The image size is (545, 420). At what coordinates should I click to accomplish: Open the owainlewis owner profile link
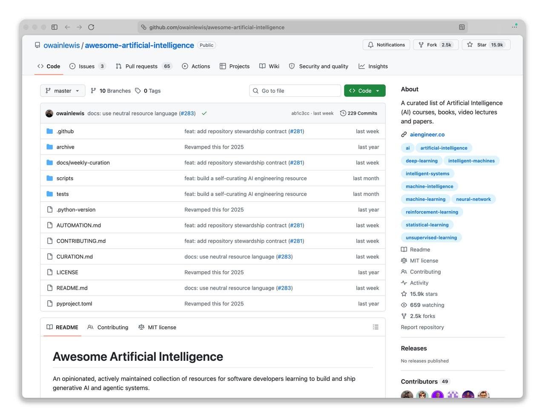pos(62,45)
